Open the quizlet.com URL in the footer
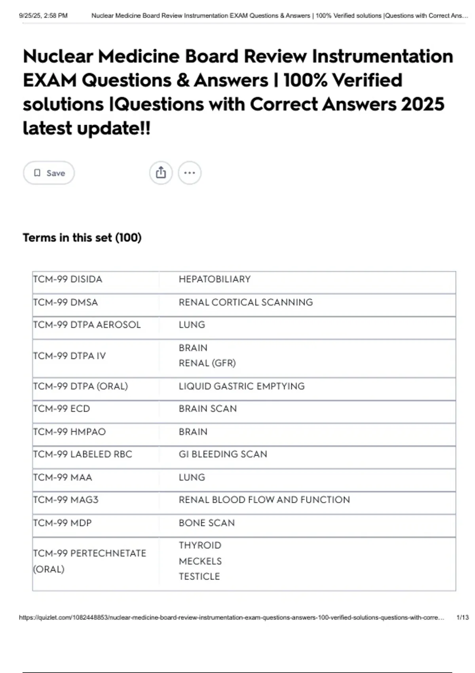The width and height of the screenshot is (475, 673). point(231,617)
